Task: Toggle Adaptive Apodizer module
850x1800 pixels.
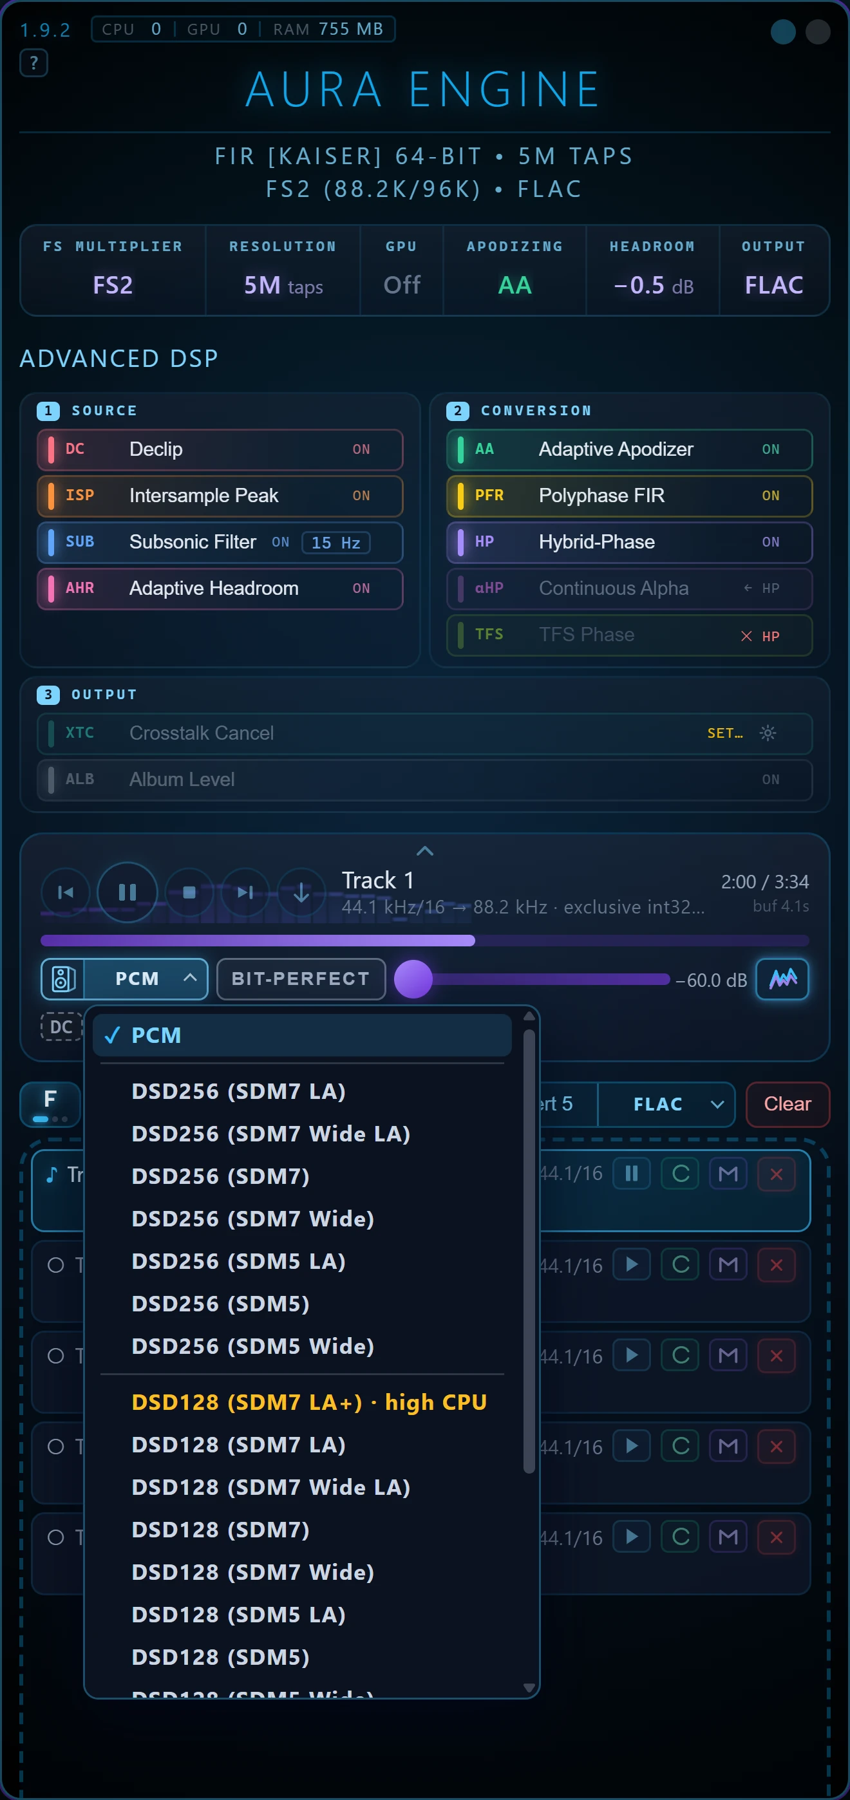Action: [630, 449]
